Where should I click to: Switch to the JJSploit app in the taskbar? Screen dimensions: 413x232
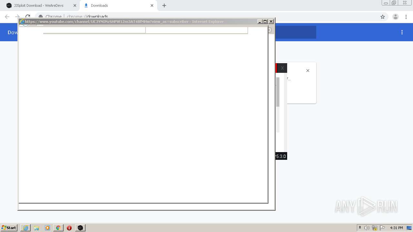click(x=80, y=228)
